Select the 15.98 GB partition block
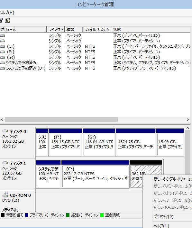 pos(170,142)
